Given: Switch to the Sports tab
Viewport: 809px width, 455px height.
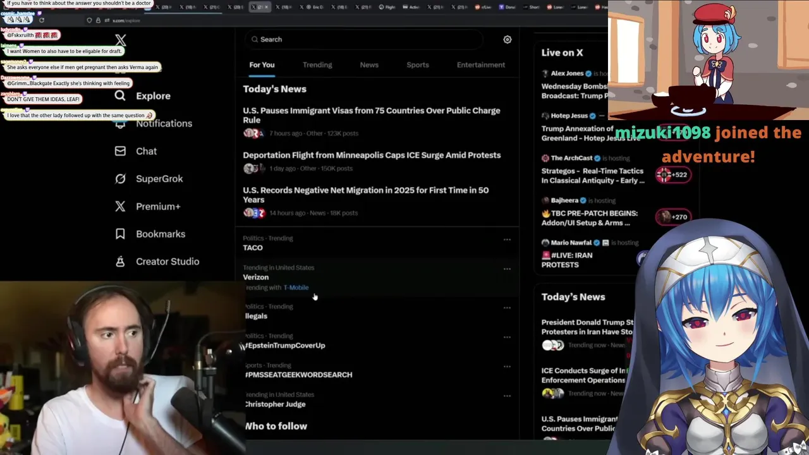Looking at the screenshot, I should click(418, 65).
